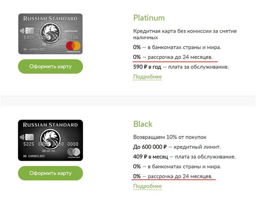Click the Platinum card's Оформить карту button
The image size is (256, 200).
tap(50, 67)
